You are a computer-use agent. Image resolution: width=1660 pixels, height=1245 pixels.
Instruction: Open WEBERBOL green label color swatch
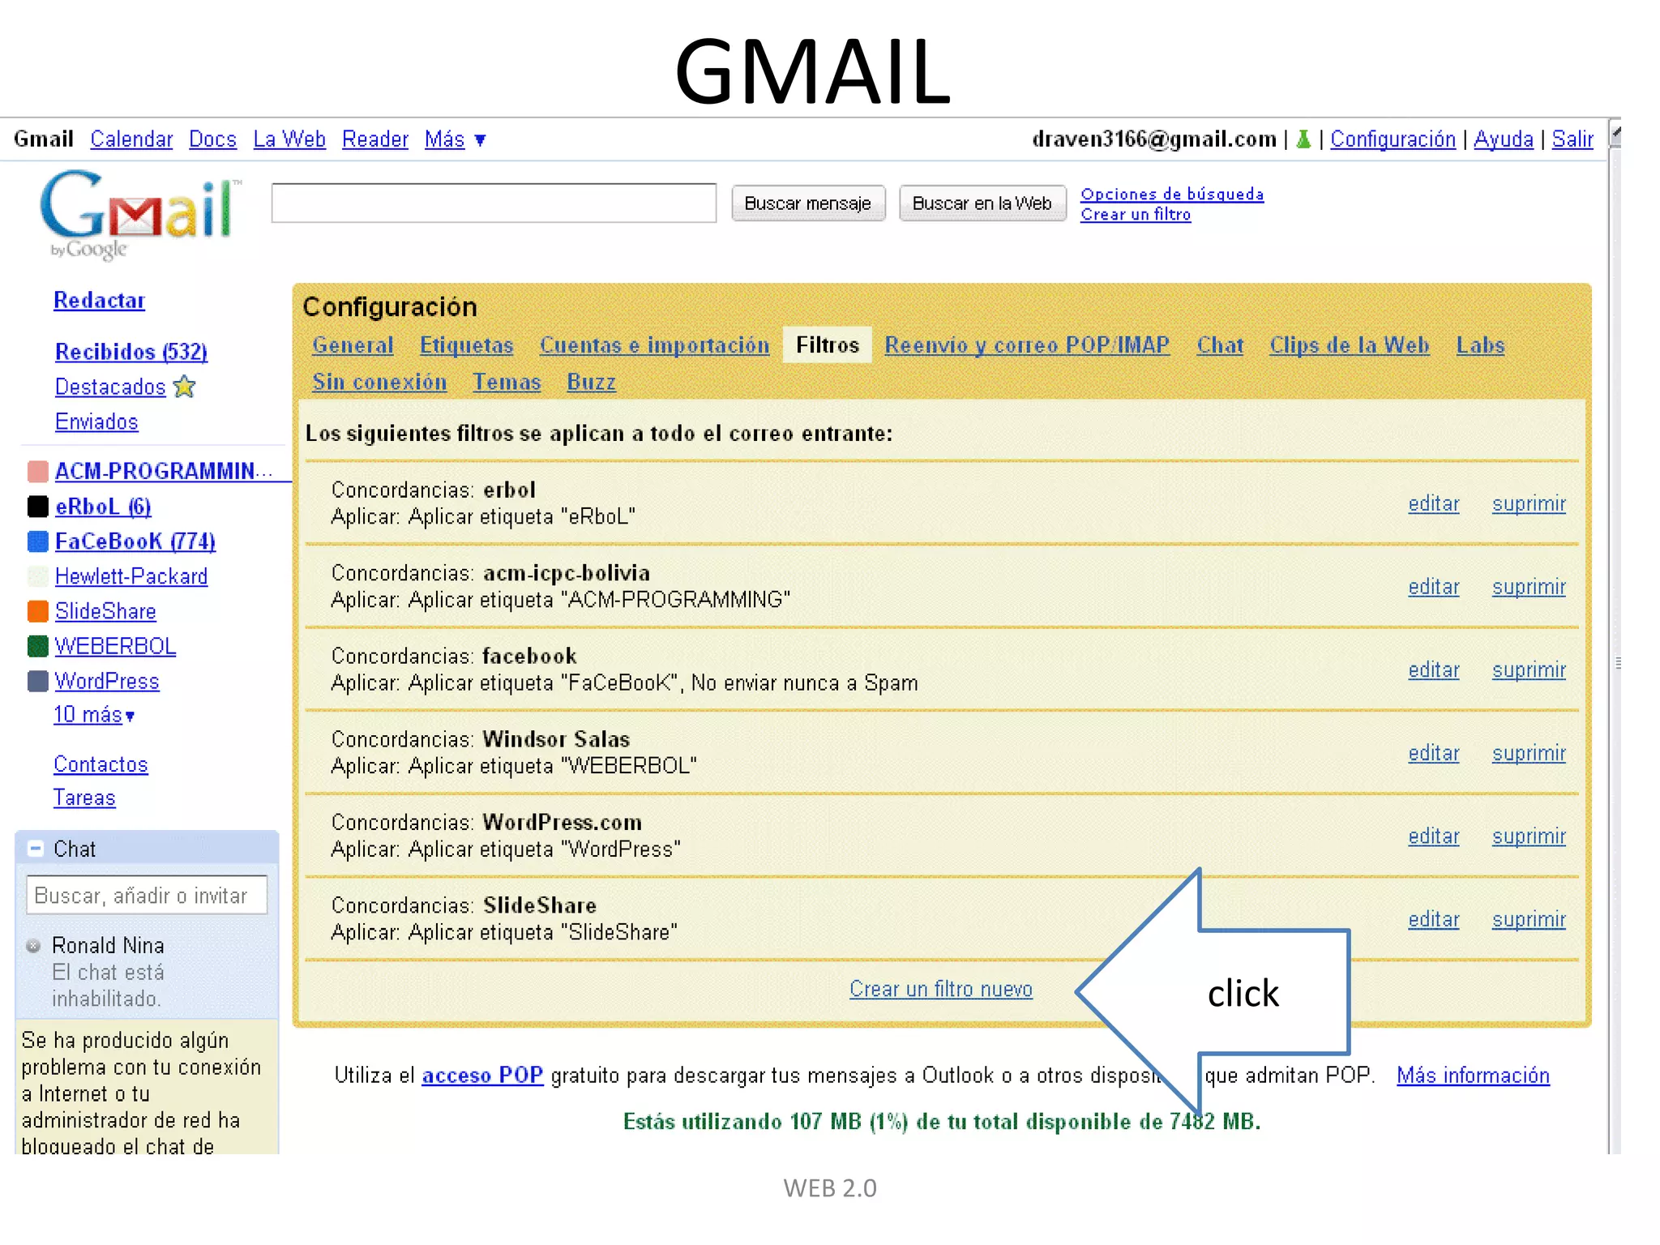38,646
